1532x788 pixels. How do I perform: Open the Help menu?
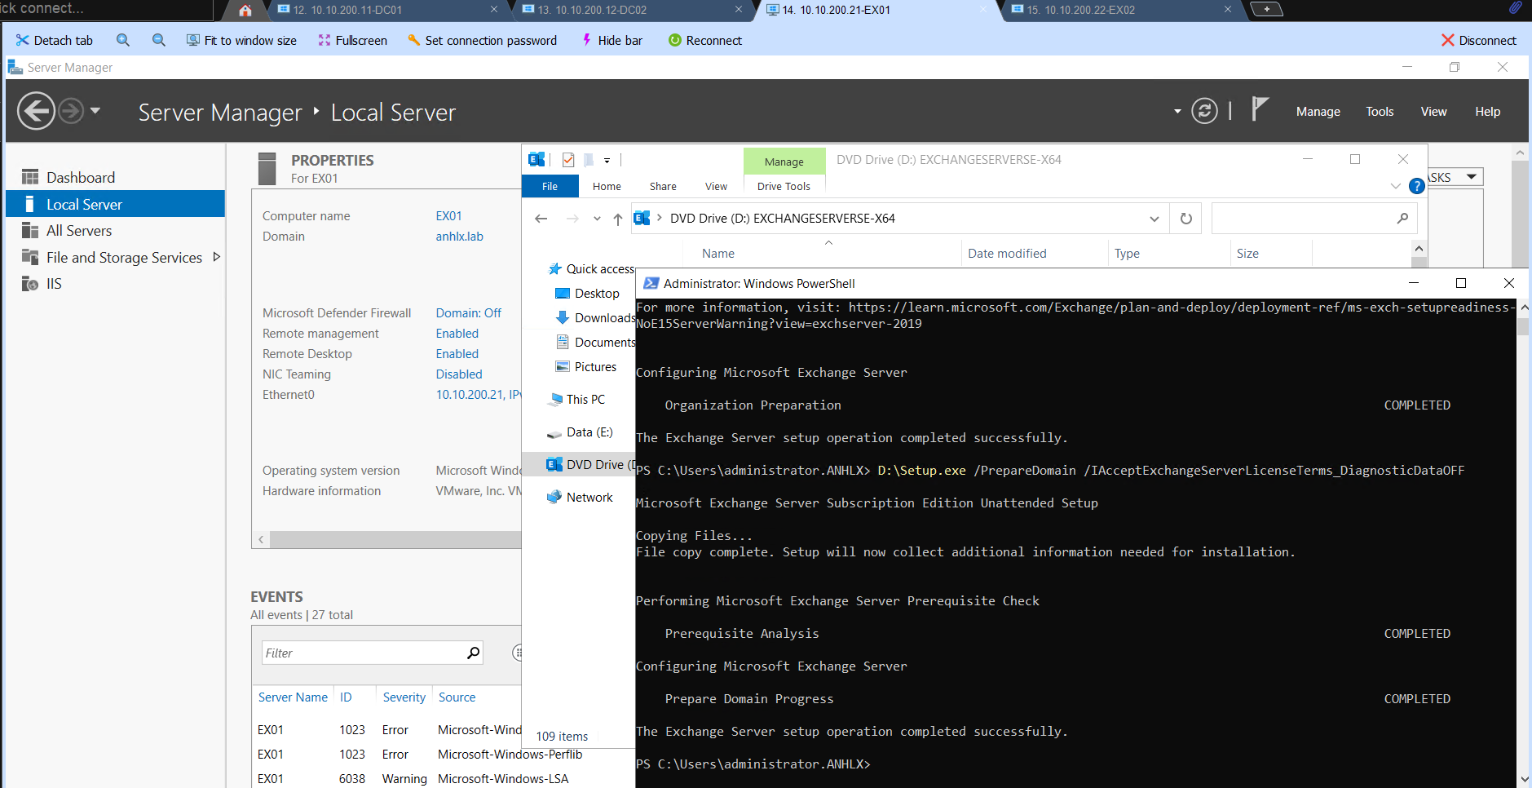tap(1487, 112)
